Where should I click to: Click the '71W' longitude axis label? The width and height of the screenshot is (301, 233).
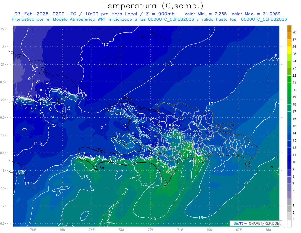pos(180,229)
